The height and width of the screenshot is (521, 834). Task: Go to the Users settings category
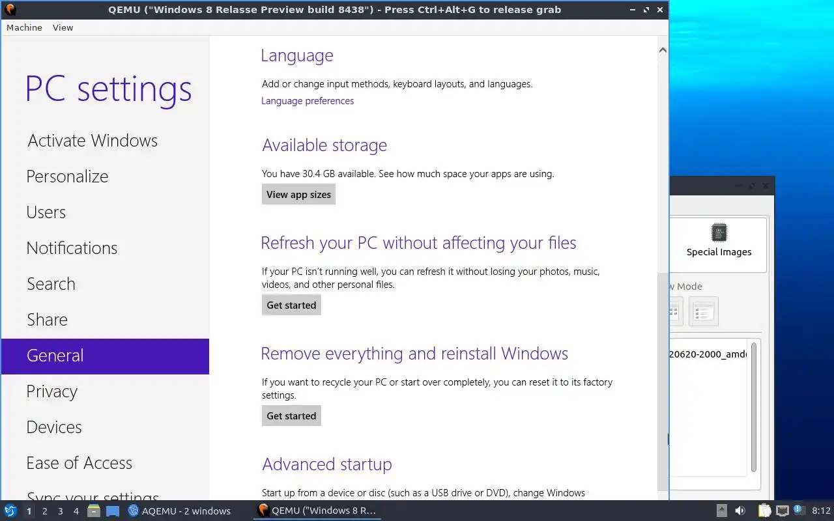[x=46, y=212]
